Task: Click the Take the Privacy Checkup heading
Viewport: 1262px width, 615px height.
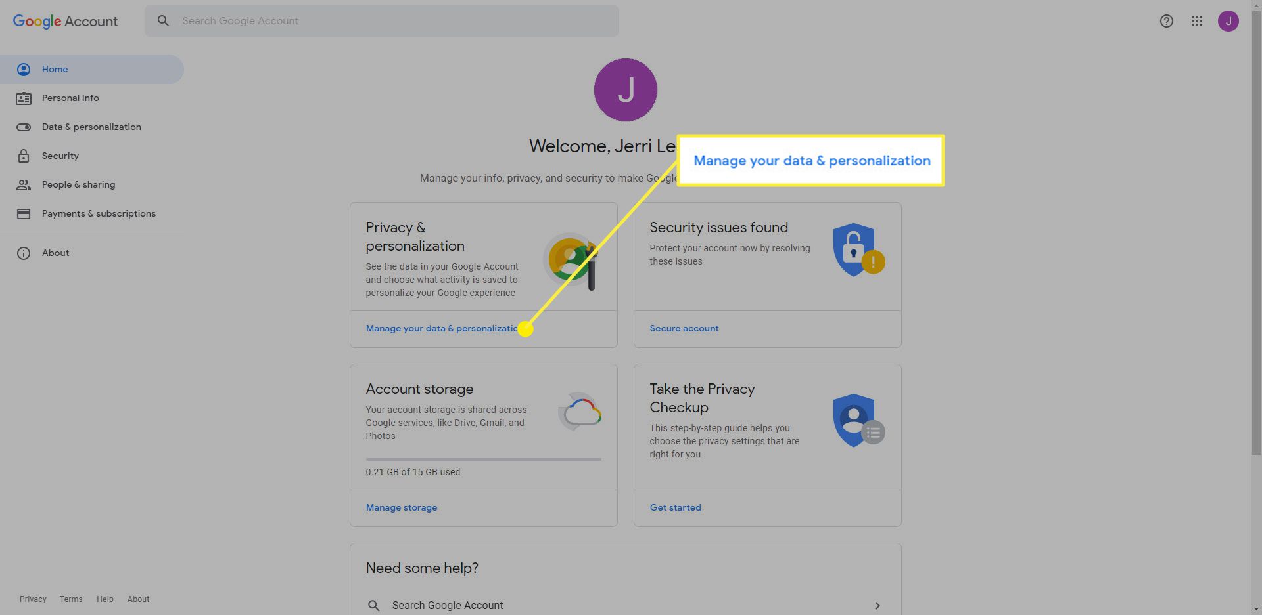Action: click(x=702, y=398)
